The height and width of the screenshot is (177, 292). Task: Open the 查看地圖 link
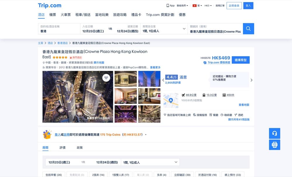pyautogui.click(x=244, y=105)
